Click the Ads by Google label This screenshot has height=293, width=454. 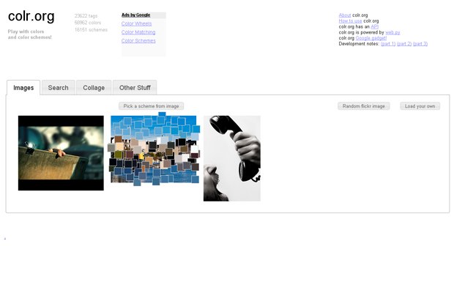pos(135,15)
